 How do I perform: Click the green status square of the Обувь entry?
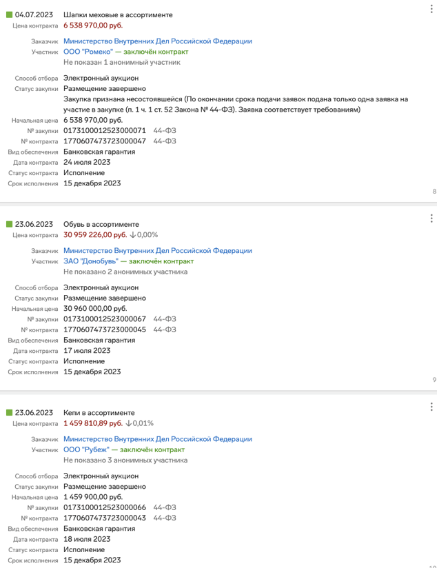tap(10, 224)
